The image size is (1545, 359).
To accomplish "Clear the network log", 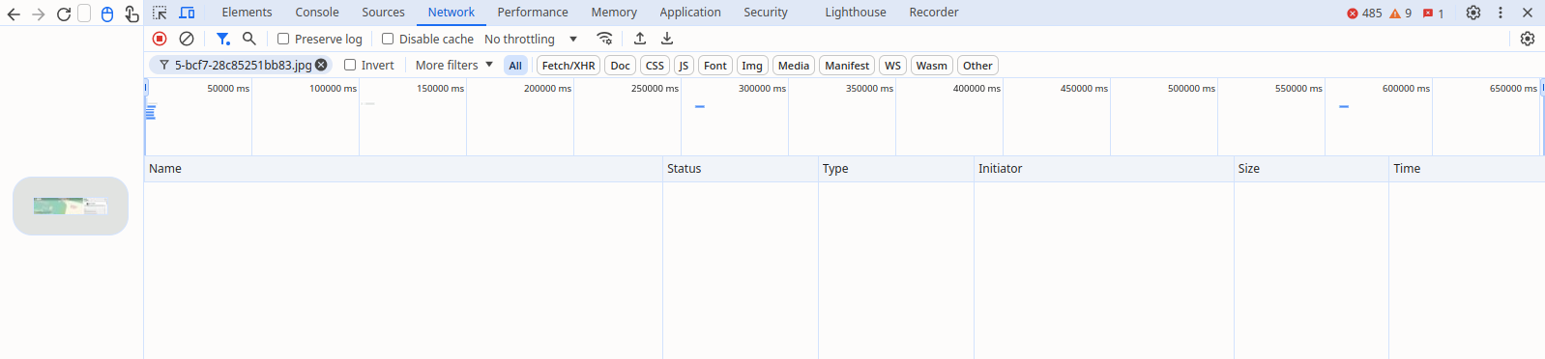I will click(x=187, y=39).
